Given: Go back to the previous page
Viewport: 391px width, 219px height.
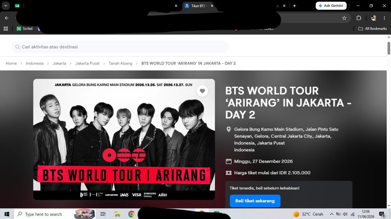Looking at the screenshot, I should (7, 18).
